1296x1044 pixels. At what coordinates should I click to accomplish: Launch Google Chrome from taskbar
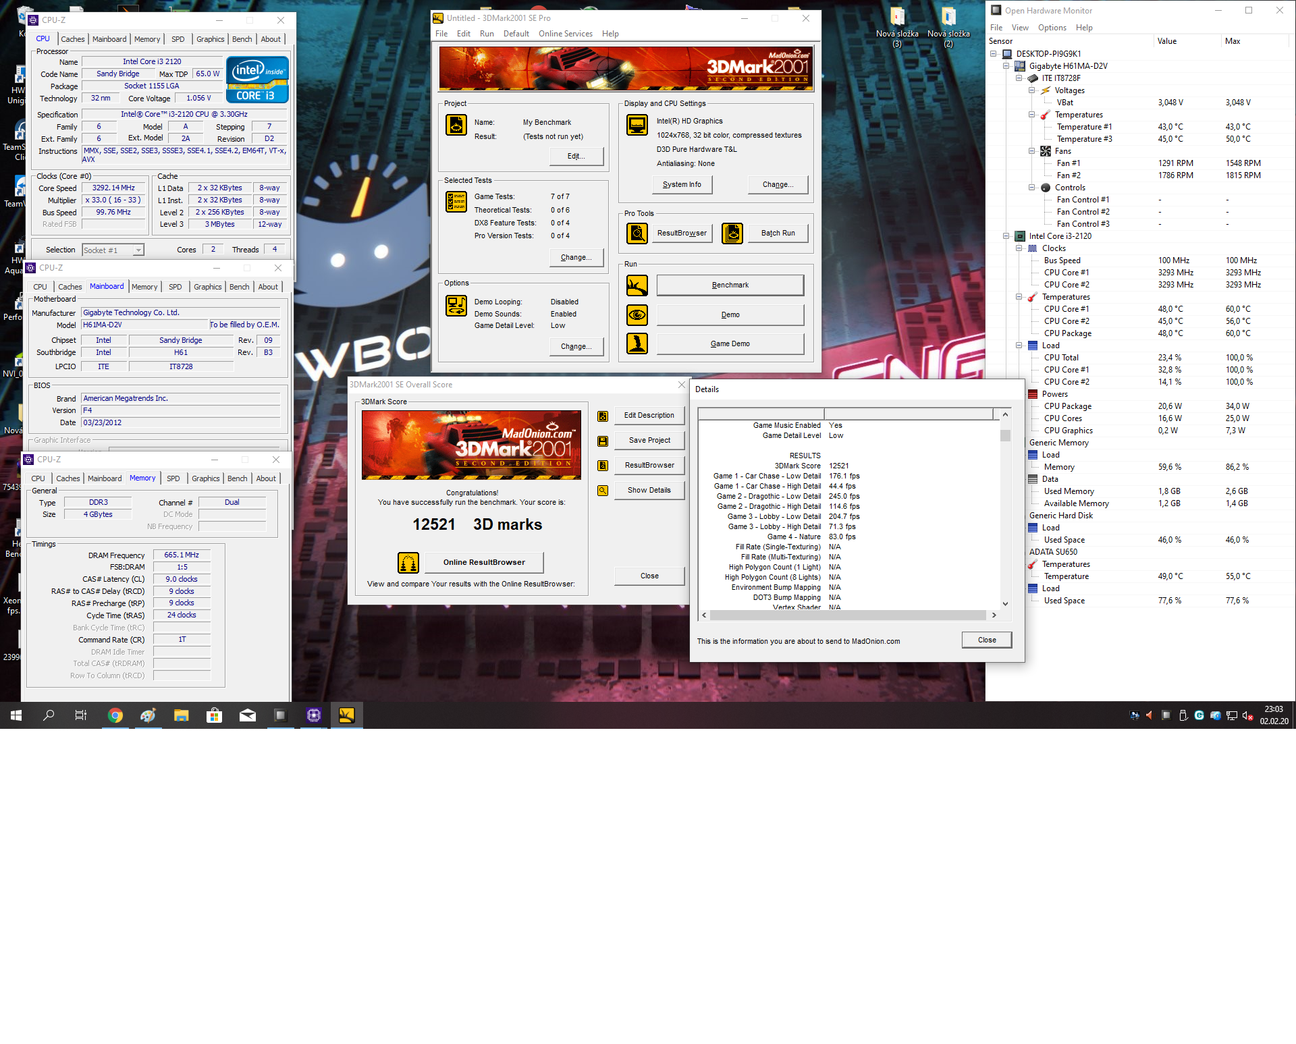[x=115, y=715]
